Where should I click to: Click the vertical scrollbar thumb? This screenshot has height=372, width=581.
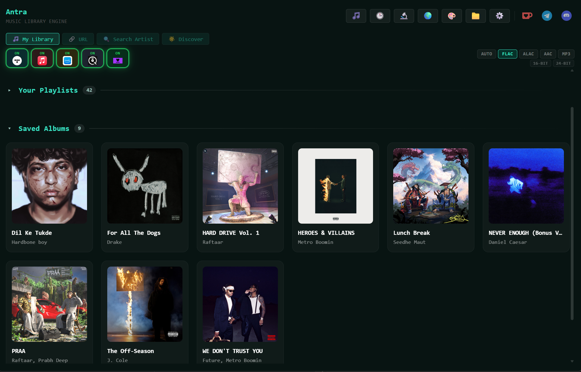click(572, 213)
